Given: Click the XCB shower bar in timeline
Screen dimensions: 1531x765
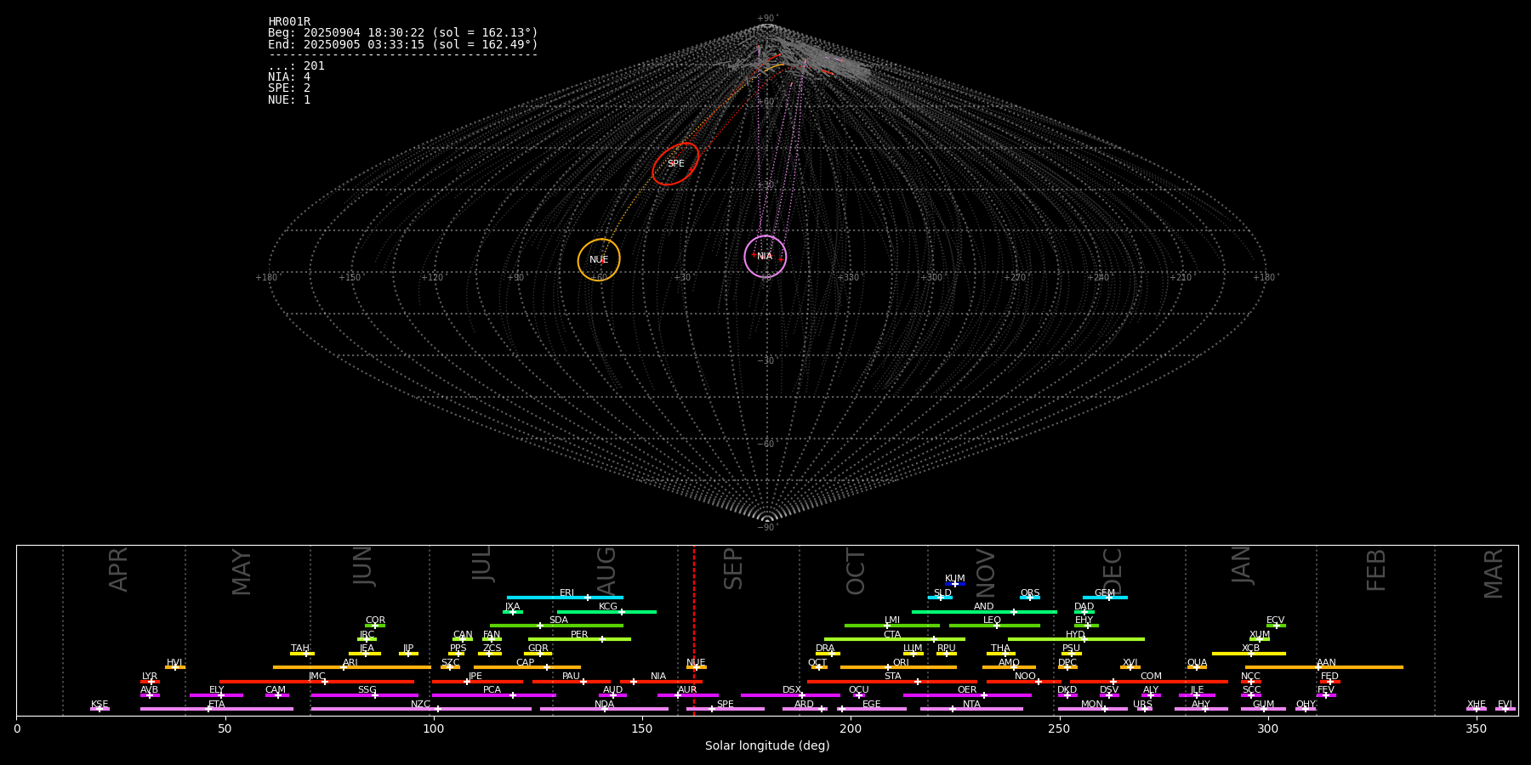Looking at the screenshot, I should tap(1249, 654).
